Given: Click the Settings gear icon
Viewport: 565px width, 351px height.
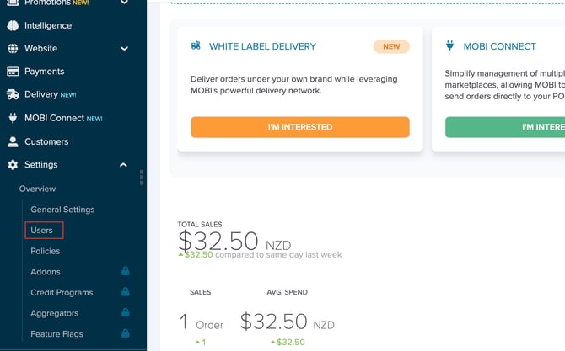Looking at the screenshot, I should 13,165.
